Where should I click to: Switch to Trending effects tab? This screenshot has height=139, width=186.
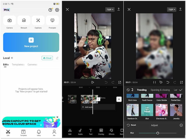[x=142, y=90]
